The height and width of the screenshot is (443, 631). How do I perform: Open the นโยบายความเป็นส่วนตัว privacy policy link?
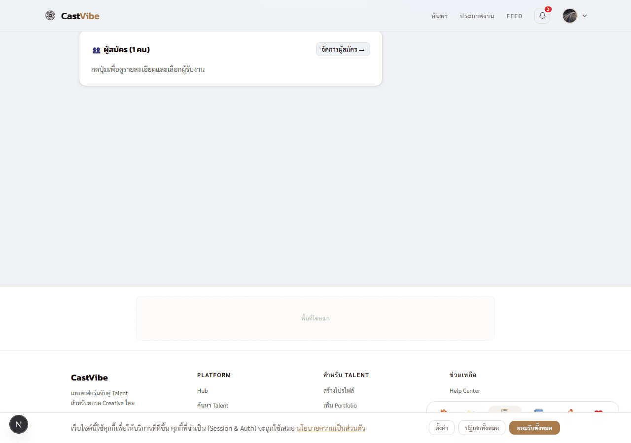[331, 428]
